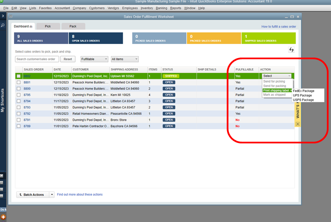
Task: Click 'Pleasantville CA 94566' shipping address
Action: (x=126, y=114)
